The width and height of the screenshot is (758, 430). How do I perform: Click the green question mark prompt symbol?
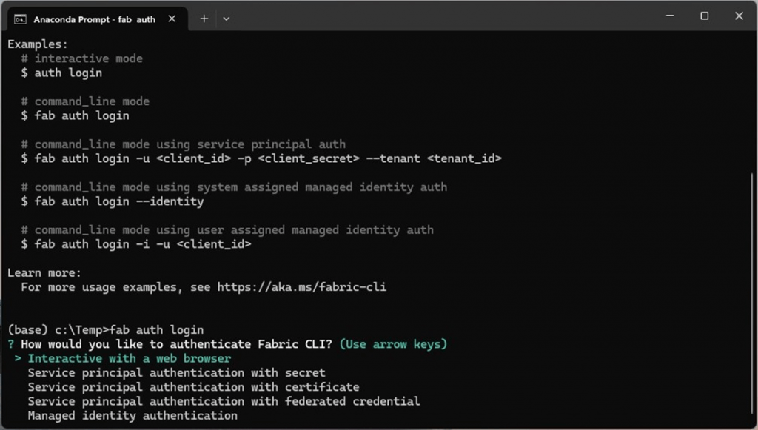click(11, 344)
